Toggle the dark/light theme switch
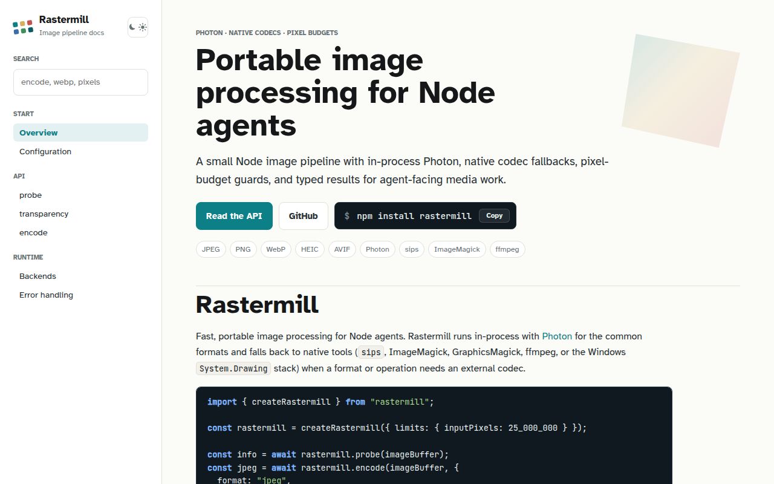Image resolution: width=774 pixels, height=484 pixels. pos(138,27)
